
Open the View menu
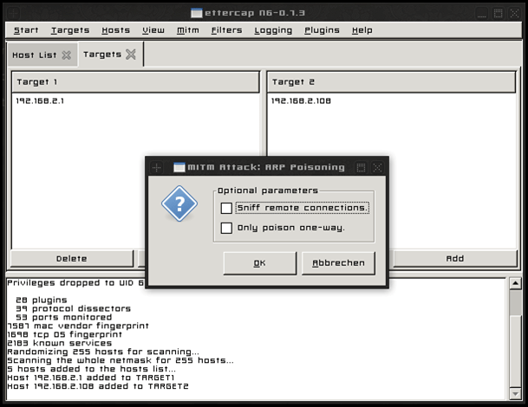[x=153, y=30]
